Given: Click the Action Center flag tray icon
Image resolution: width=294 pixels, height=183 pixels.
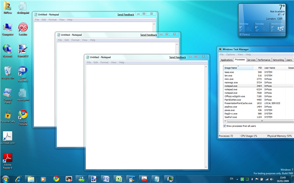Looking at the screenshot, I should [x=257, y=179].
